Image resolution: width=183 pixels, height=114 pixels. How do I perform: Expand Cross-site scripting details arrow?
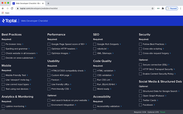click(163, 49)
